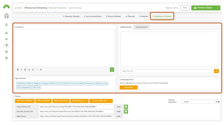The width and height of the screenshot is (224, 125).
Task: Expand the Introduction editor to fullscreen
Action: [112, 69]
